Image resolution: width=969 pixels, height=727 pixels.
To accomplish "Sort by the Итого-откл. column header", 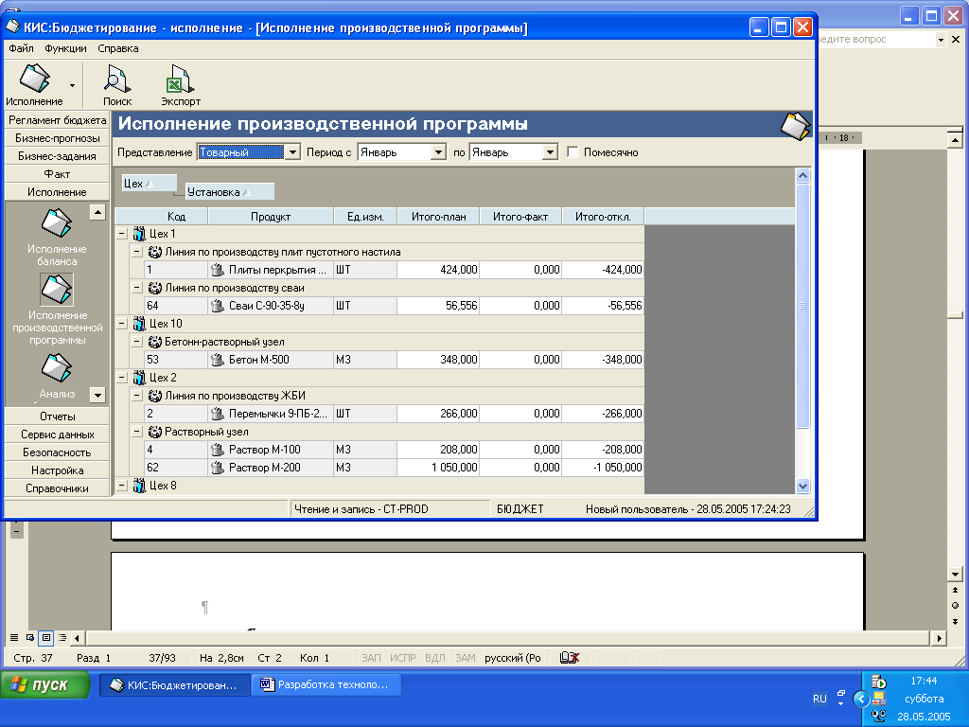I will pos(603,217).
